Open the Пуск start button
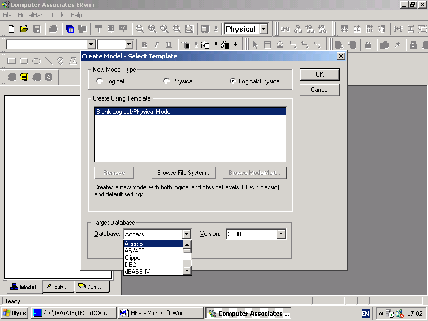The width and height of the screenshot is (428, 321). 15,313
